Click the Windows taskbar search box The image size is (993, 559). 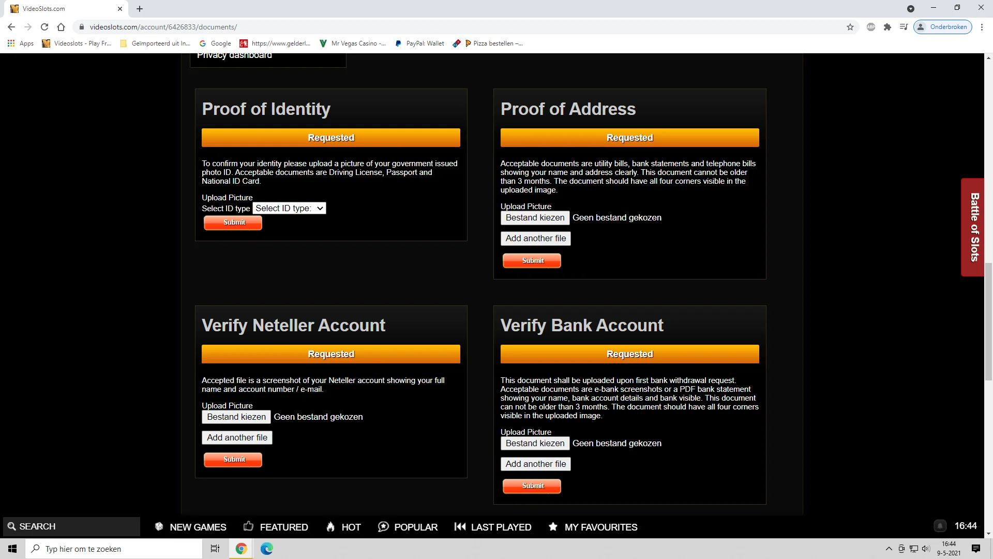point(114,549)
